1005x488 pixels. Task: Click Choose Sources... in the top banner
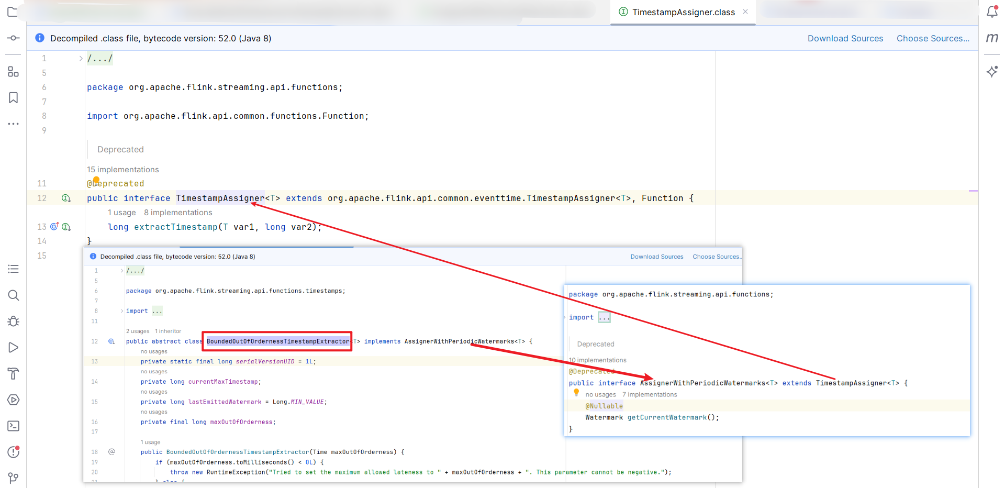tap(933, 38)
